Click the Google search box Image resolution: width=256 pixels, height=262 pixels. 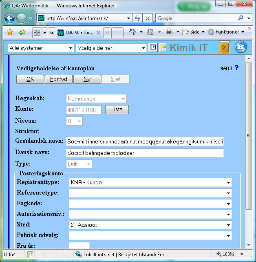[x=196, y=18]
